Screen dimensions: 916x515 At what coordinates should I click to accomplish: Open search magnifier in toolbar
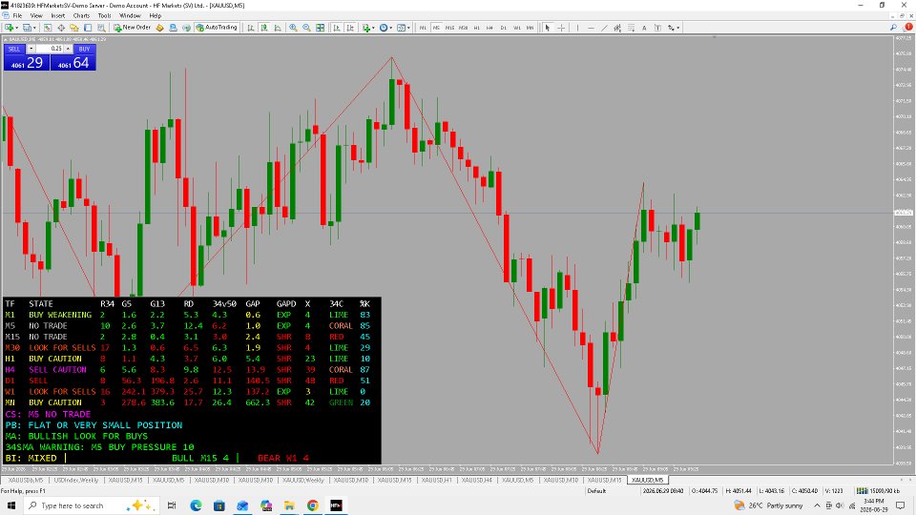[893, 27]
